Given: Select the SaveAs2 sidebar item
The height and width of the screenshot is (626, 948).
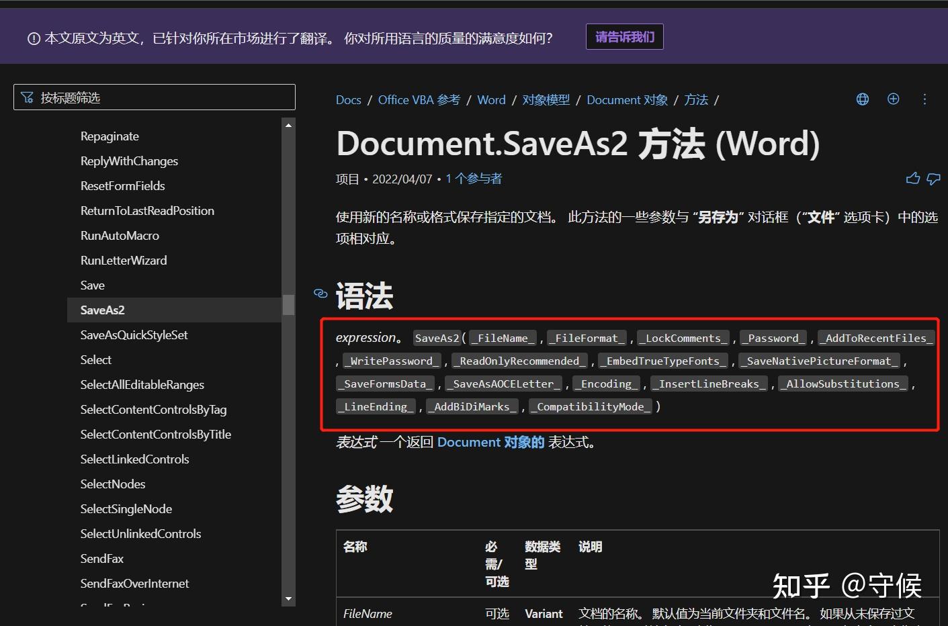Looking at the screenshot, I should coord(175,310).
